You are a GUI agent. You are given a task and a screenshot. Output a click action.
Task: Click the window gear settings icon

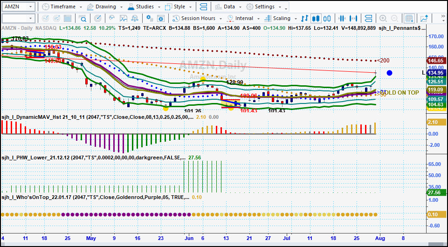(x=161, y=19)
